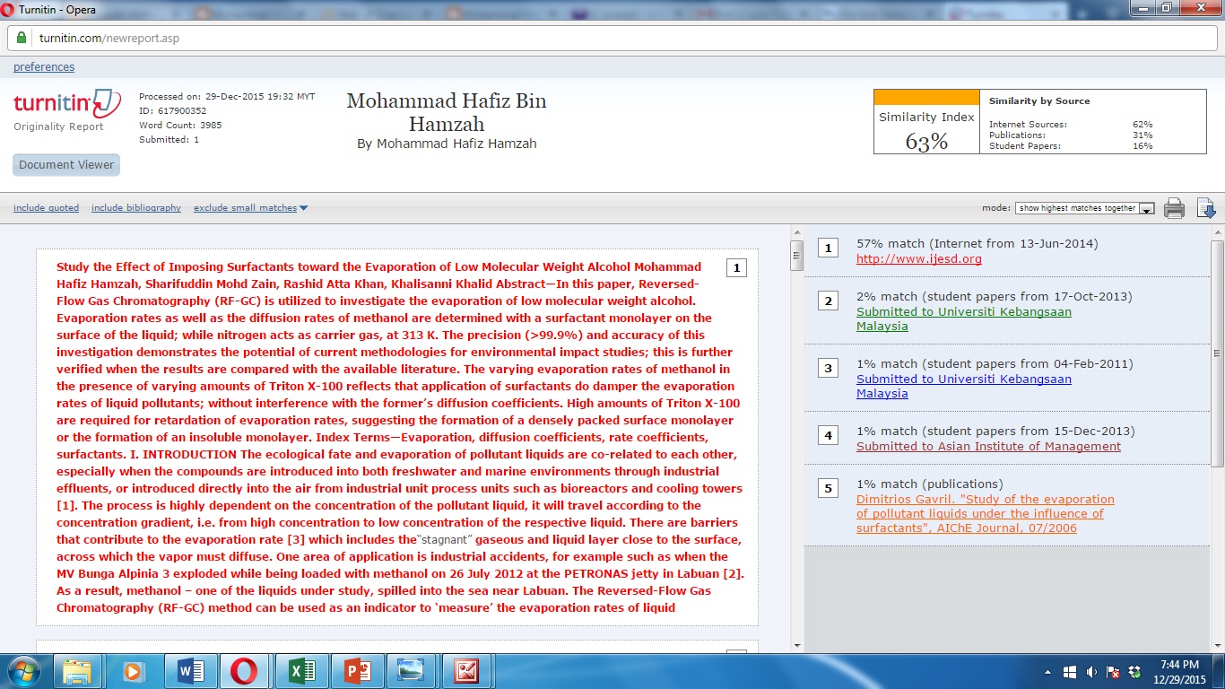Click the download report icon
The image size is (1225, 689).
coord(1206,208)
